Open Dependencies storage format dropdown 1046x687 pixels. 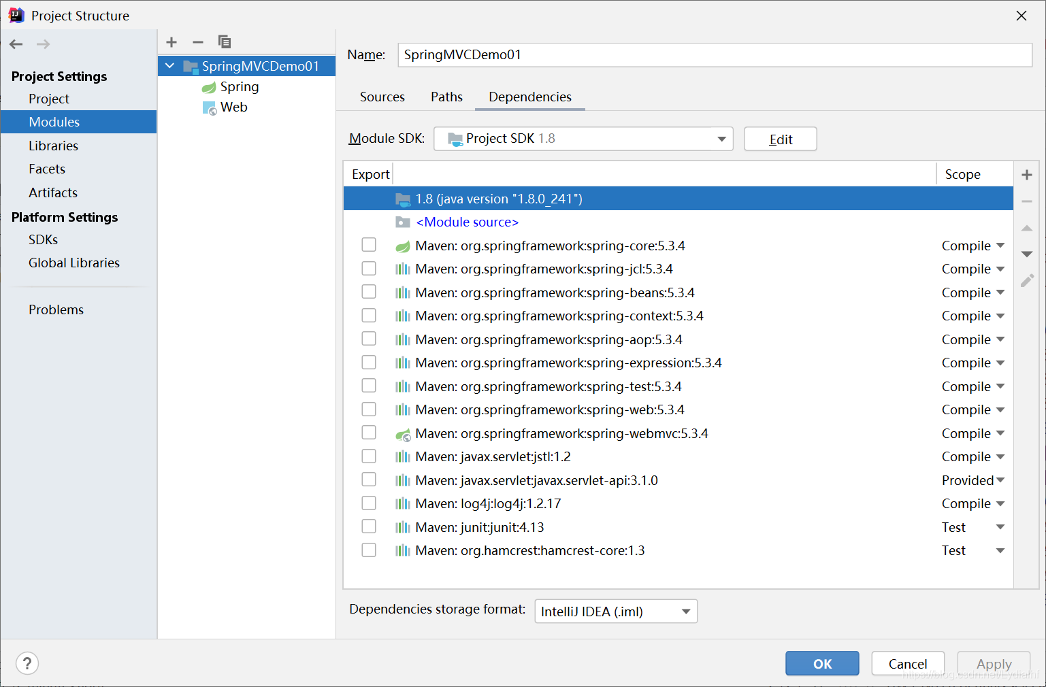pos(616,611)
